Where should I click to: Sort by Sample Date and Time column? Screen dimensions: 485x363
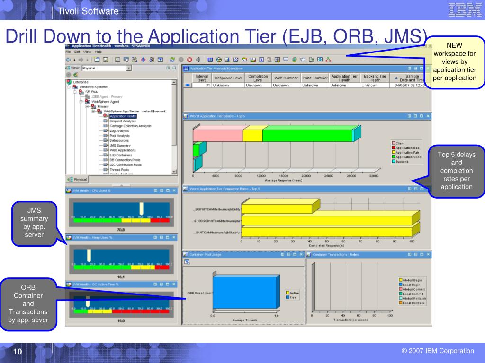coord(410,78)
